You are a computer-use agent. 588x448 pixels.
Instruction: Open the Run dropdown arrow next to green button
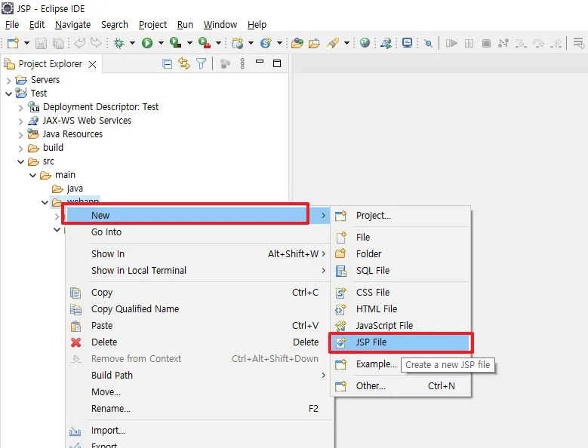coord(161,44)
